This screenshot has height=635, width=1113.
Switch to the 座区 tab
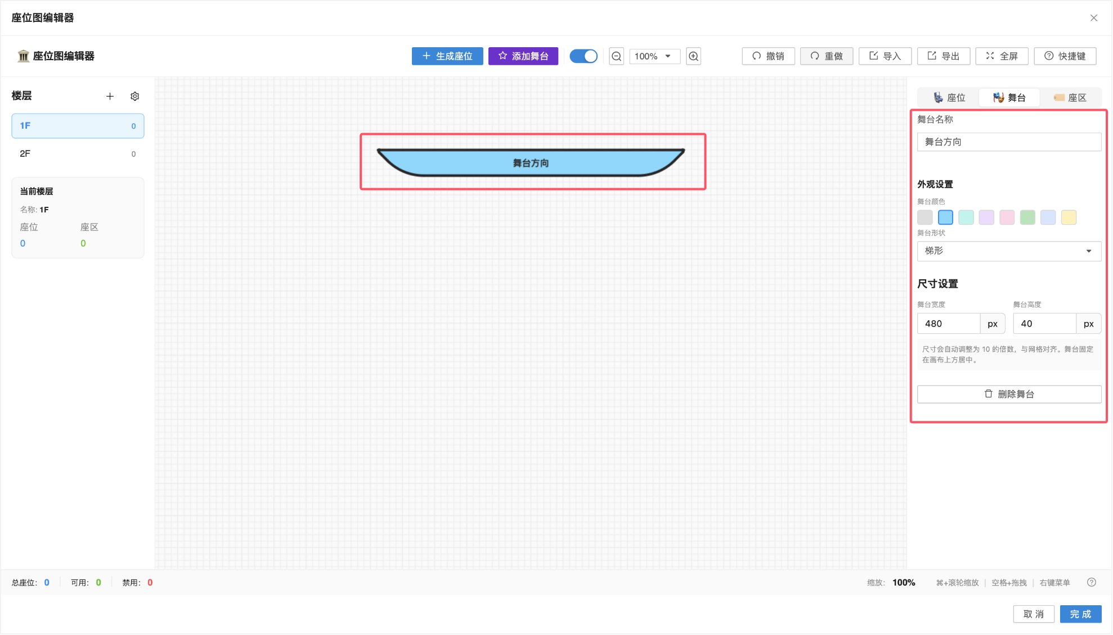[x=1070, y=98]
